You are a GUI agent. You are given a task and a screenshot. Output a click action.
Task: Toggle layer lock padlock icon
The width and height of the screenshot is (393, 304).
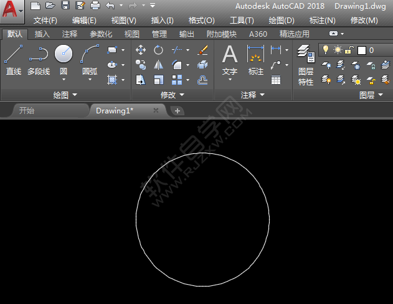349,50
